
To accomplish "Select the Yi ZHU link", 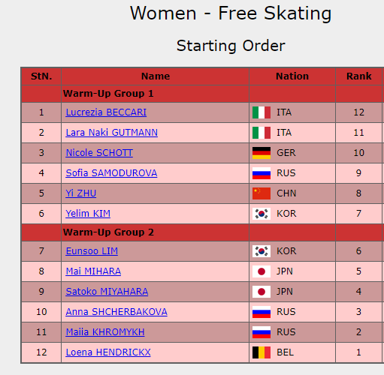I will pyautogui.click(x=80, y=193).
